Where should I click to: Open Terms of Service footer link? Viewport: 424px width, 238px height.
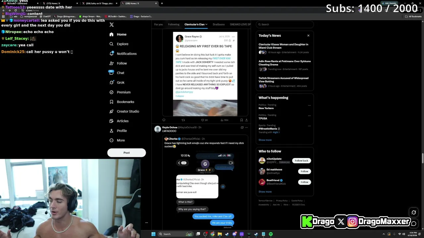(x=265, y=201)
